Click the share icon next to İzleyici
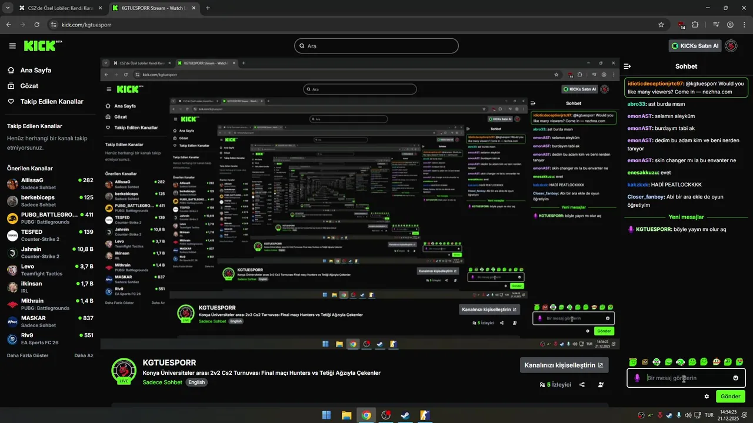This screenshot has height=423, width=753. click(x=582, y=385)
